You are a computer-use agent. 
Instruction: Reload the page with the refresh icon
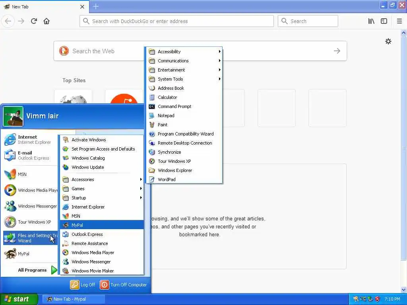pos(34,21)
